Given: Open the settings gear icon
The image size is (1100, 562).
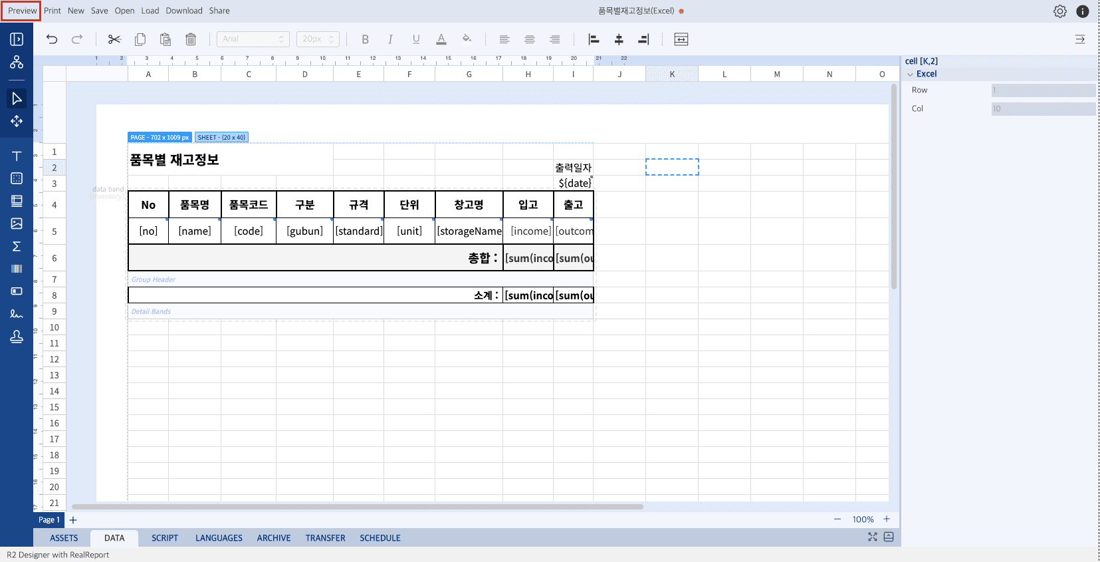Looking at the screenshot, I should [x=1060, y=11].
